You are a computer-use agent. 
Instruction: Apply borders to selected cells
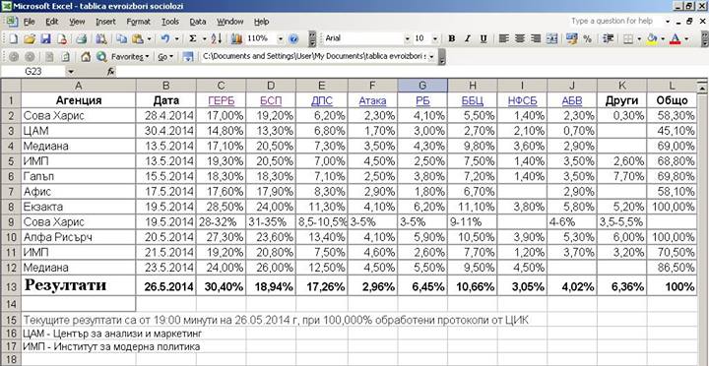click(x=628, y=38)
